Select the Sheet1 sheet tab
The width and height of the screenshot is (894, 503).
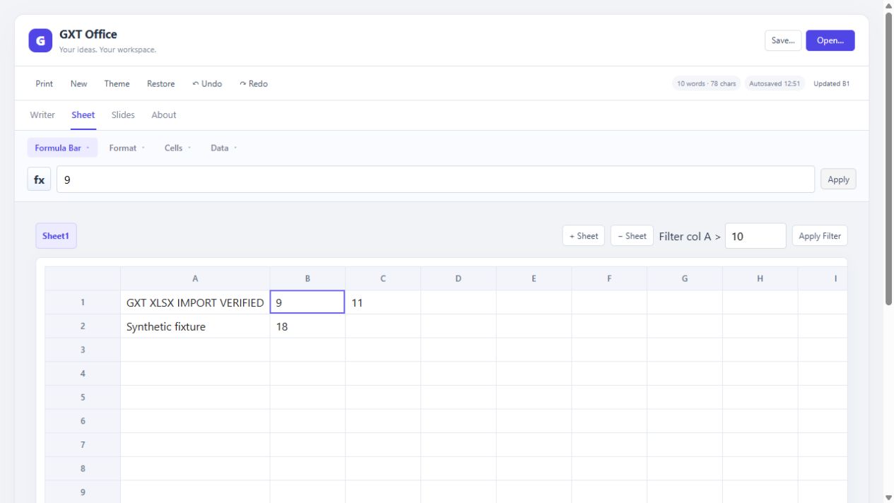[x=56, y=236]
